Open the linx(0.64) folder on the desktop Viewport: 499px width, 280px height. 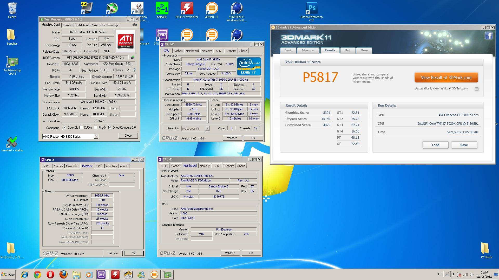[12, 251]
